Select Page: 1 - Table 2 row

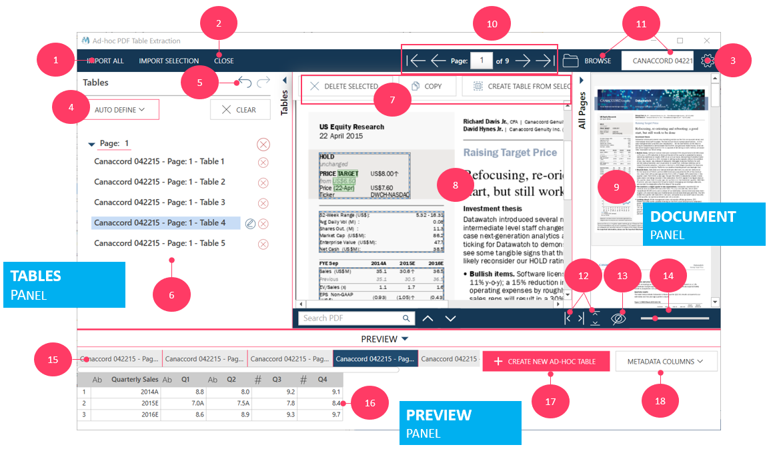coord(159,182)
